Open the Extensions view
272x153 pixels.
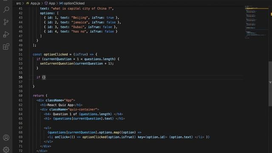point(6,47)
